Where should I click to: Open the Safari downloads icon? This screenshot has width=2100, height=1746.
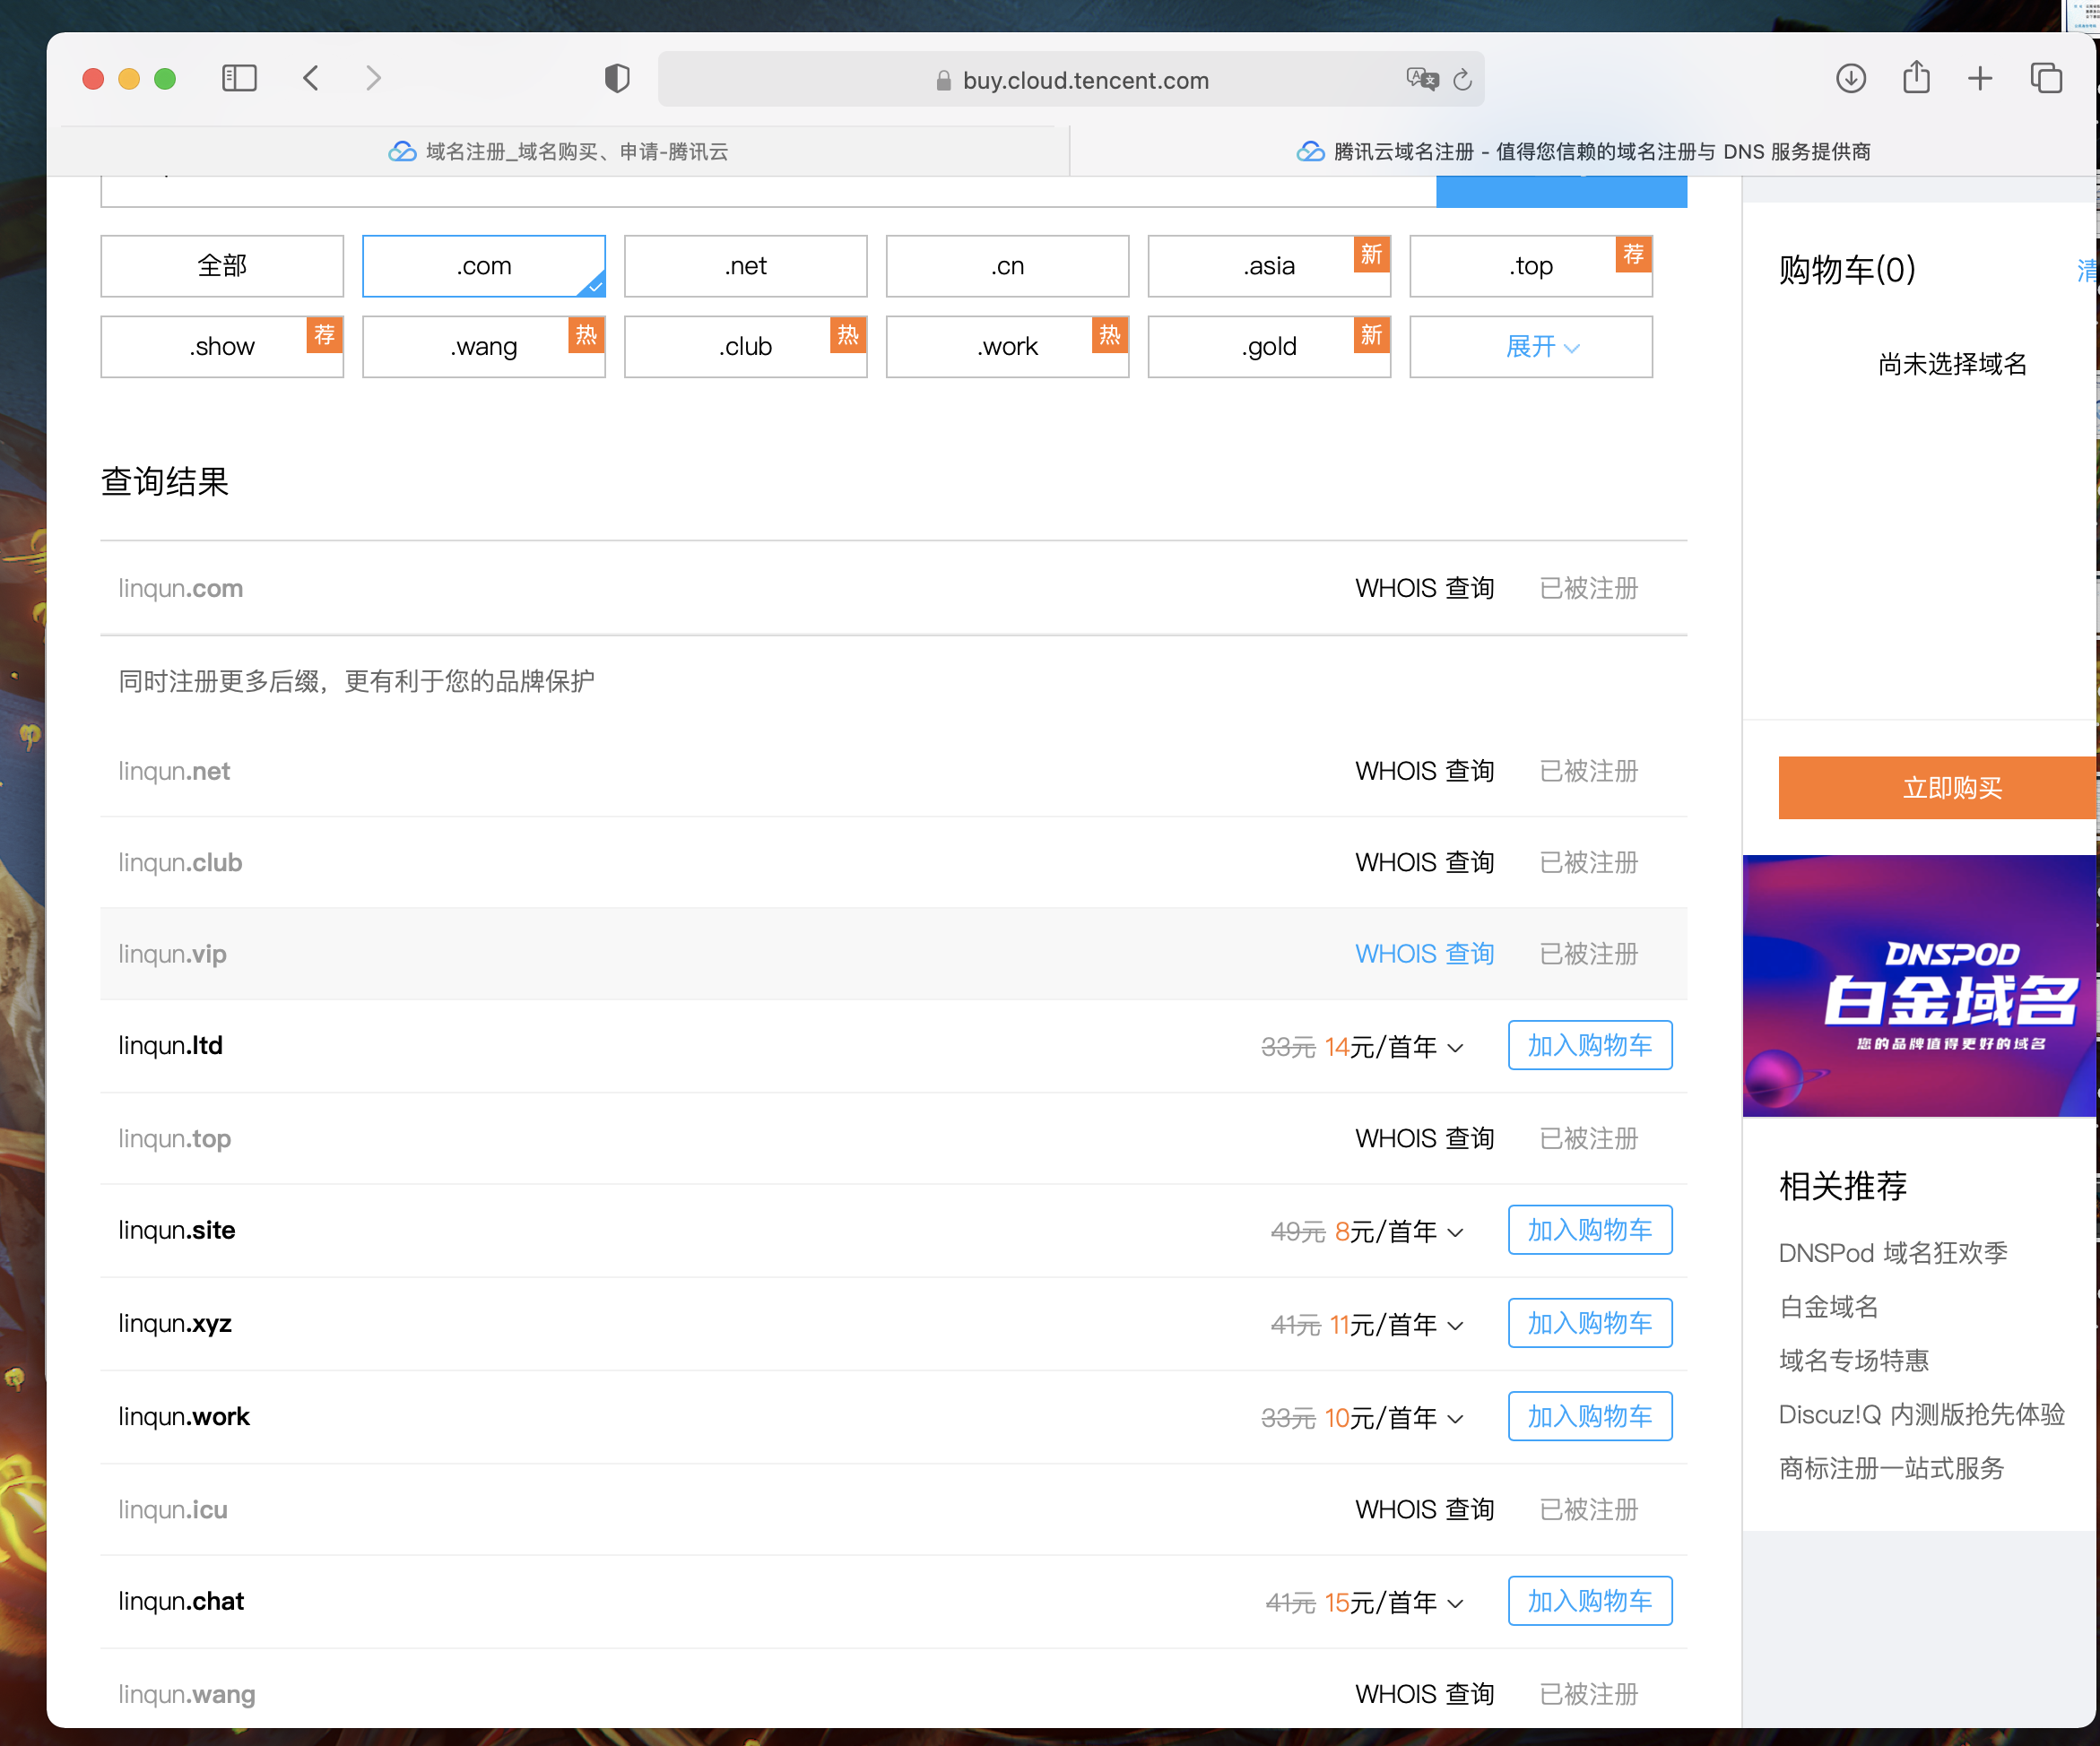[1851, 78]
